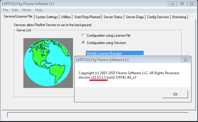The width and height of the screenshot is (198, 122).
Task: Switch to the Server Diags tab
Action: [135, 17]
